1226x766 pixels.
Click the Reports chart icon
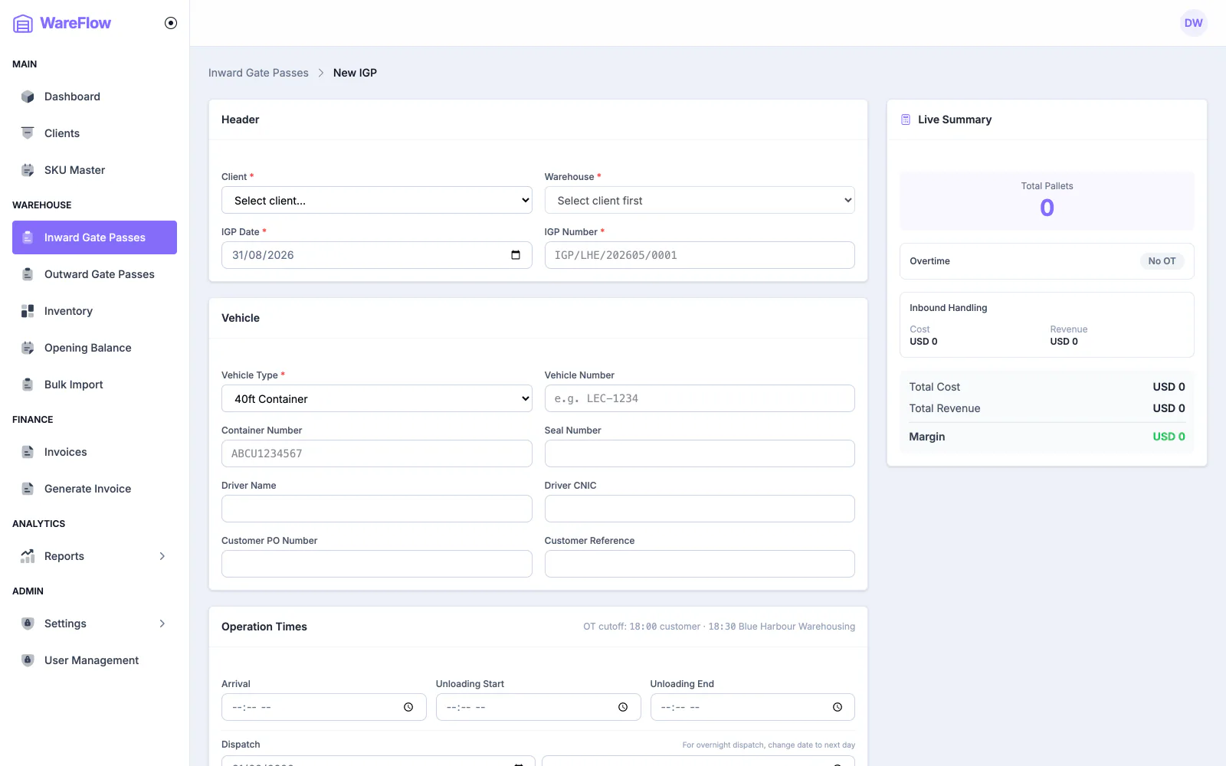[28, 556]
